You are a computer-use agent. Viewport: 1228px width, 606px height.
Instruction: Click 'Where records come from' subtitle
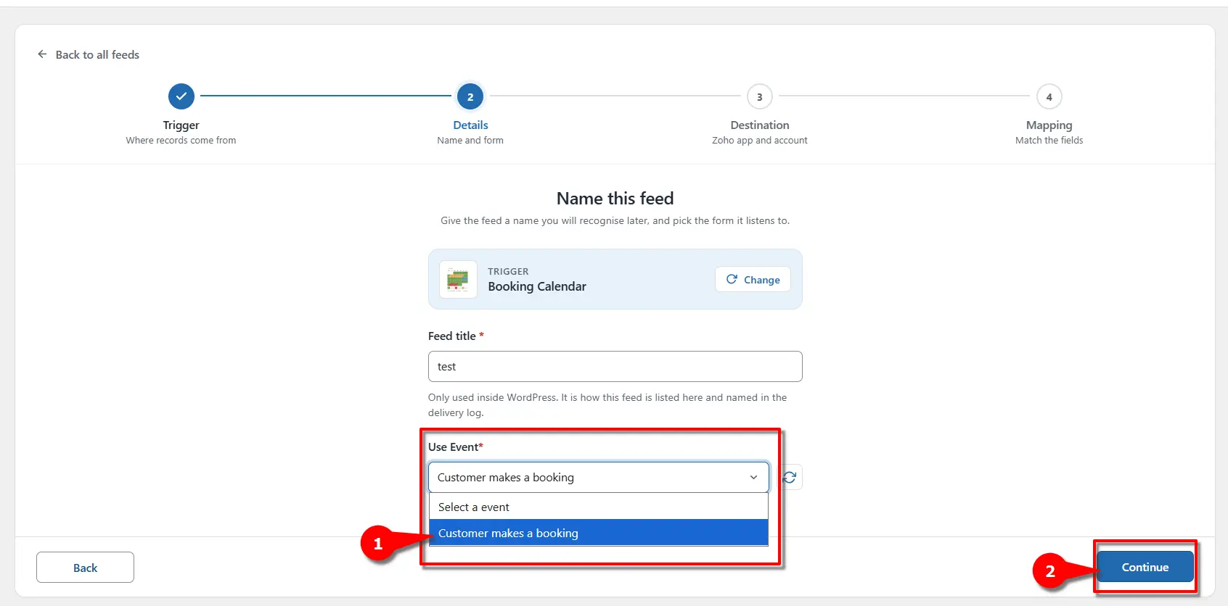coord(181,141)
